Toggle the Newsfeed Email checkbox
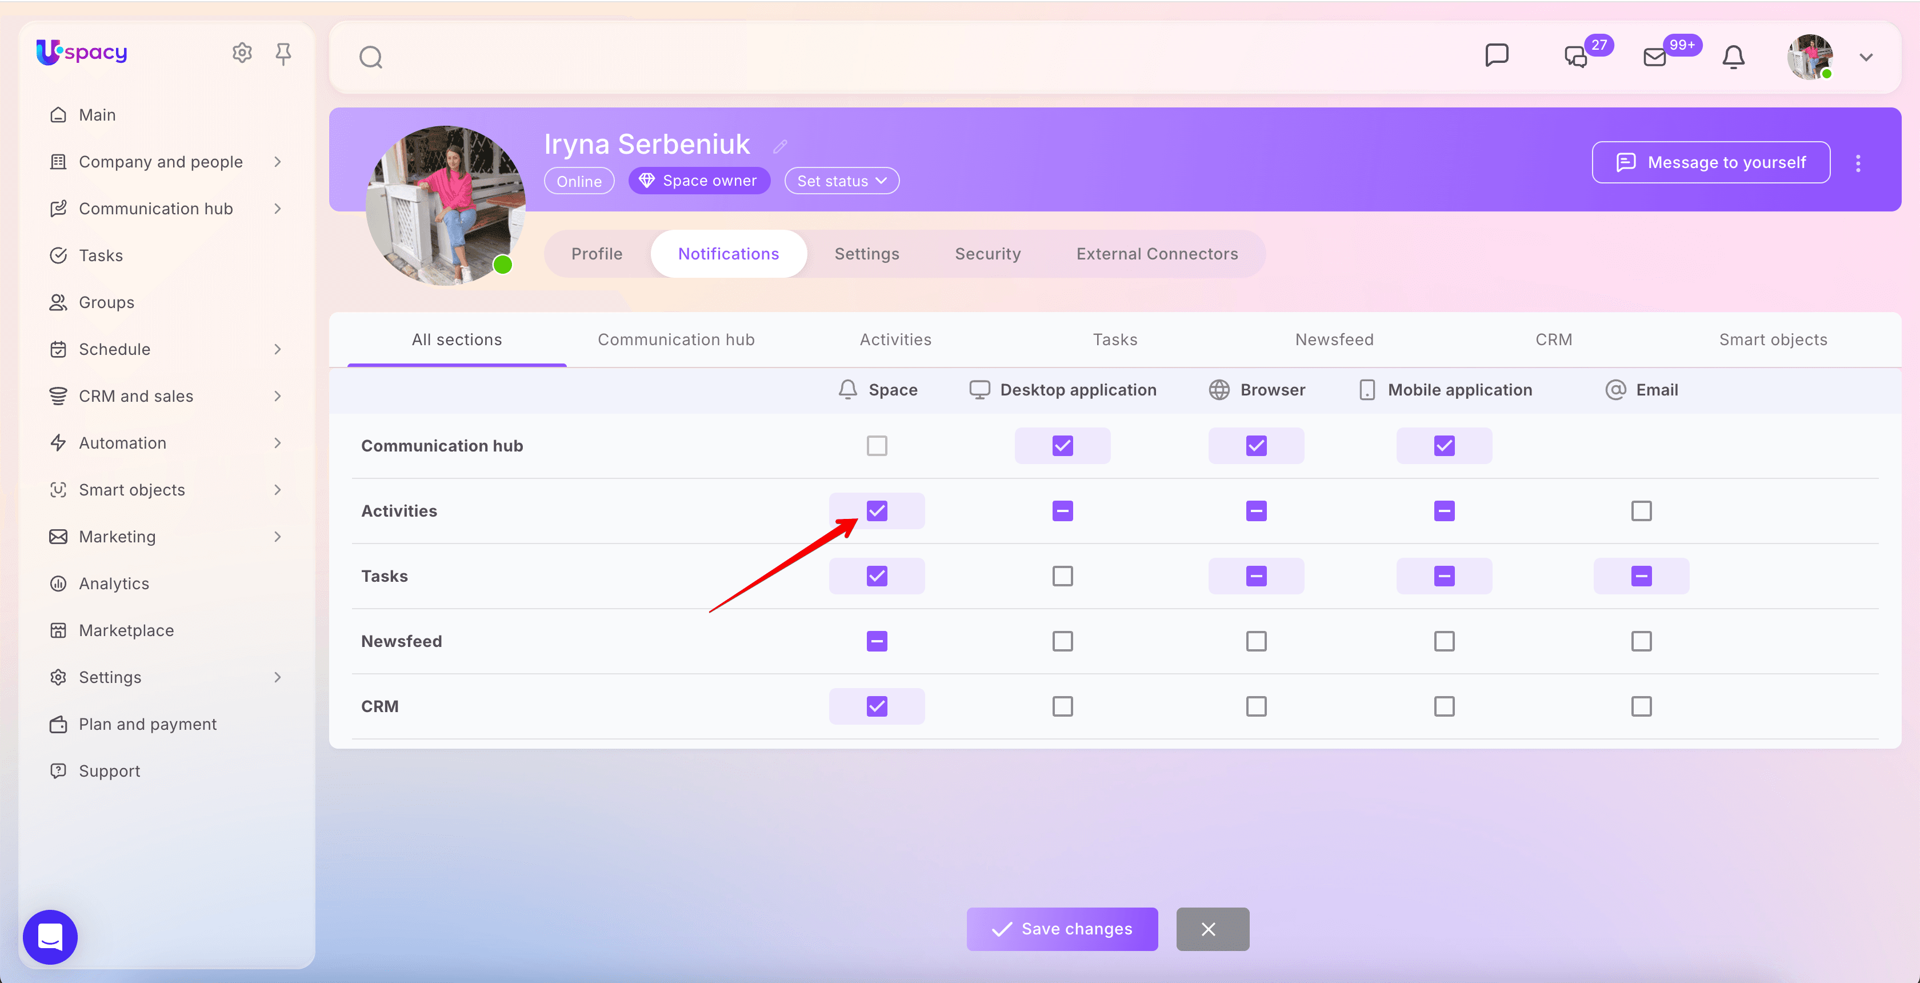1920x983 pixels. tap(1641, 642)
